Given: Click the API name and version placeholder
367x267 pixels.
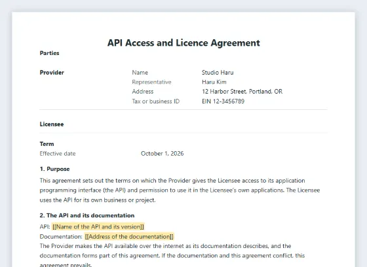Looking at the screenshot, I should tap(98, 227).
